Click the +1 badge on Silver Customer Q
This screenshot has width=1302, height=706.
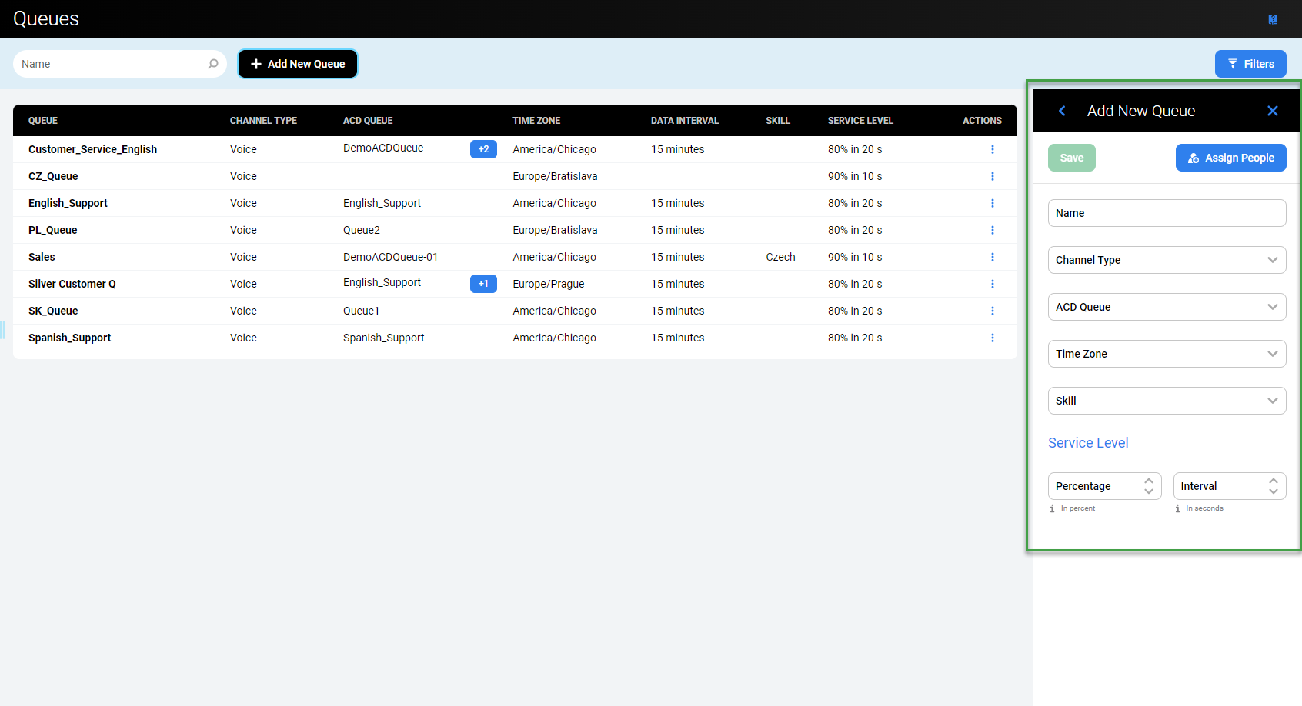pos(483,284)
